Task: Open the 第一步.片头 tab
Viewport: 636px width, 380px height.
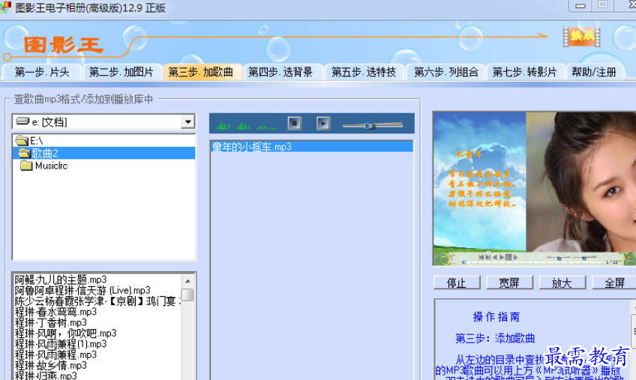Action: 42,72
